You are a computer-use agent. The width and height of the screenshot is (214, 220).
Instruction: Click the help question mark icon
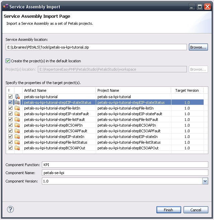coord(10,210)
